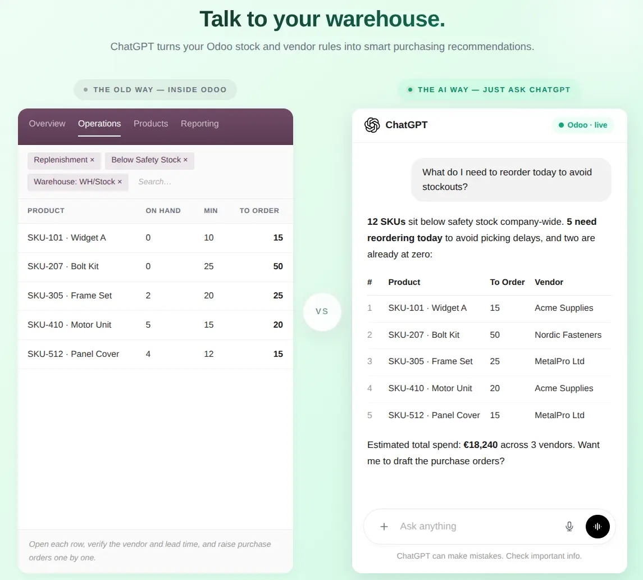This screenshot has width=643, height=580.
Task: Select the SKU-207 Bolt Kit ChatGPT row
Action: (489, 335)
